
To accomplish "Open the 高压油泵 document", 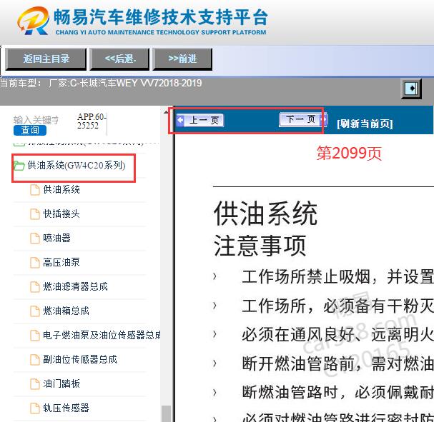I will coord(61,262).
